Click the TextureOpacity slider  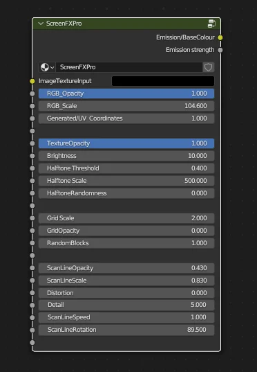(126, 143)
